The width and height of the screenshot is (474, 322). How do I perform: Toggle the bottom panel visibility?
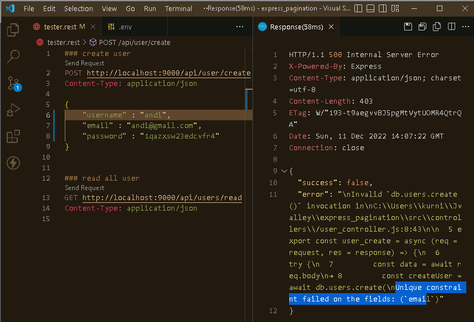click(370, 8)
